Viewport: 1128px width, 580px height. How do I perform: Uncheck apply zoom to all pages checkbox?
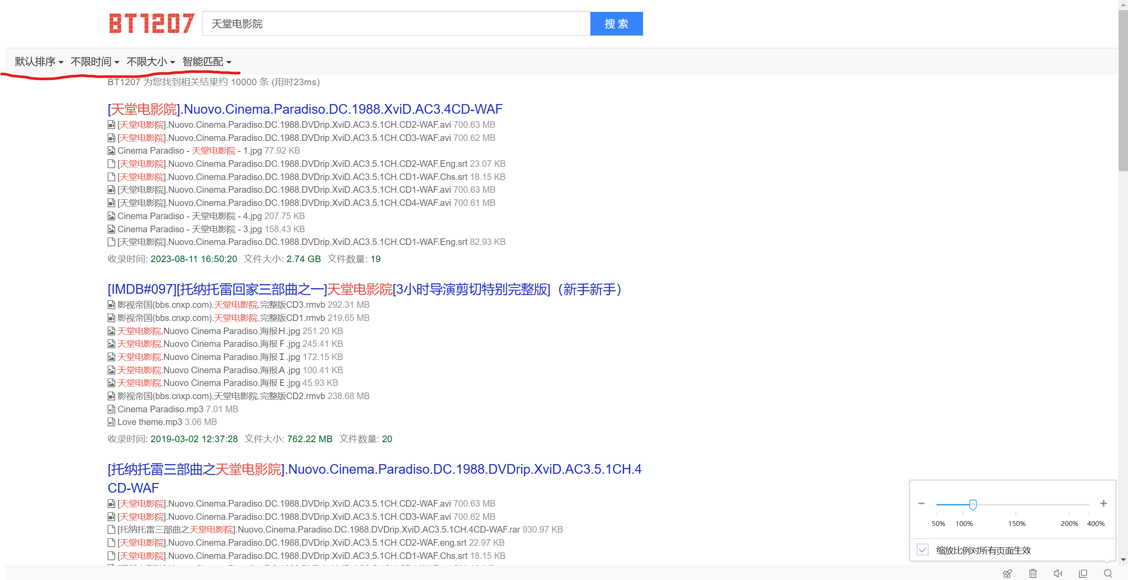point(922,550)
